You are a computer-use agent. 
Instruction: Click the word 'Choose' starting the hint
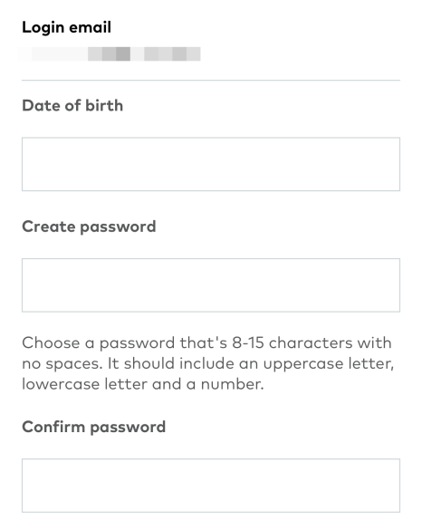tap(51, 342)
